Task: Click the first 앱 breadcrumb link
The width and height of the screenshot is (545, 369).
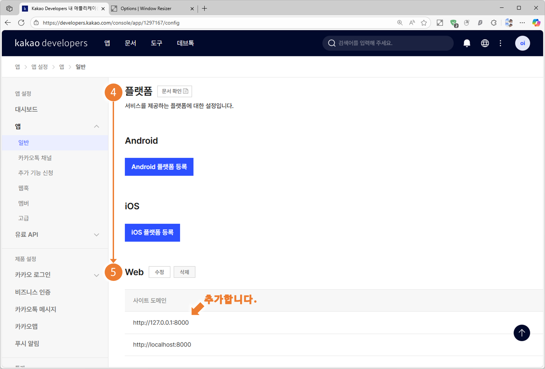Action: (17, 67)
